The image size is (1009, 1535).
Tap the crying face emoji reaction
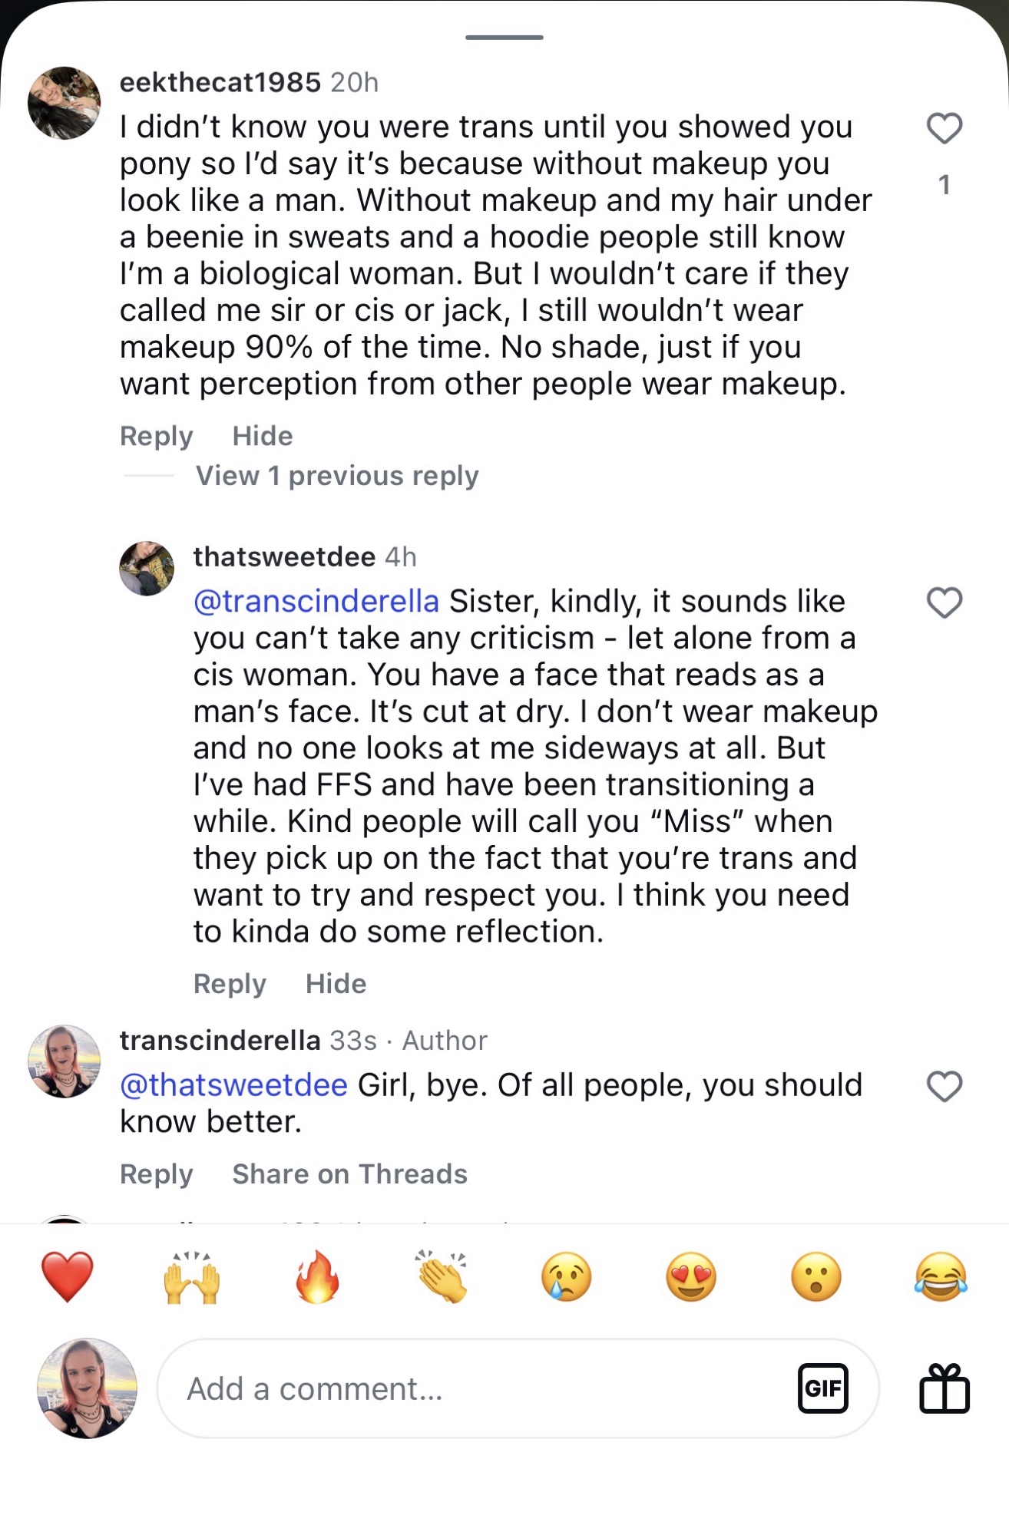coord(567,1277)
